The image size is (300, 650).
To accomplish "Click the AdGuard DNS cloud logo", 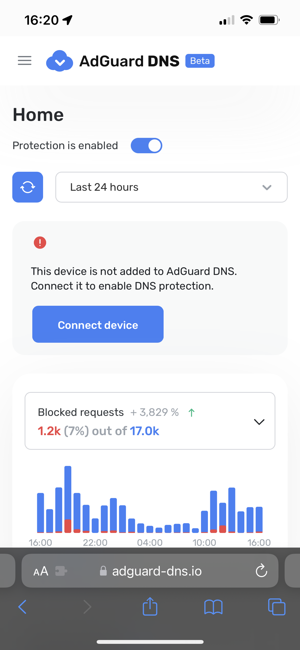I will [60, 61].
